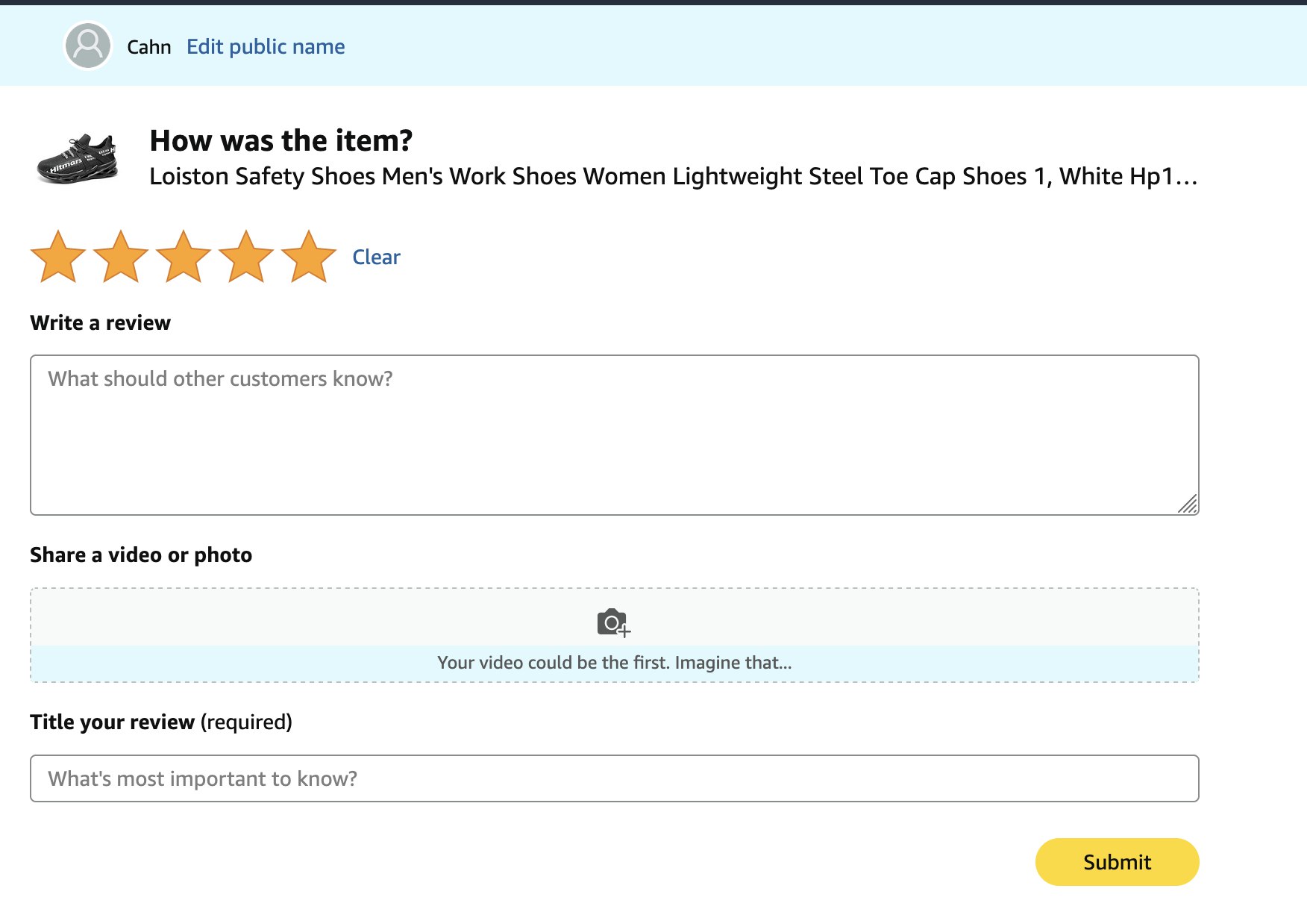The width and height of the screenshot is (1307, 915).
Task: Focus the review title input field
Action: [613, 778]
